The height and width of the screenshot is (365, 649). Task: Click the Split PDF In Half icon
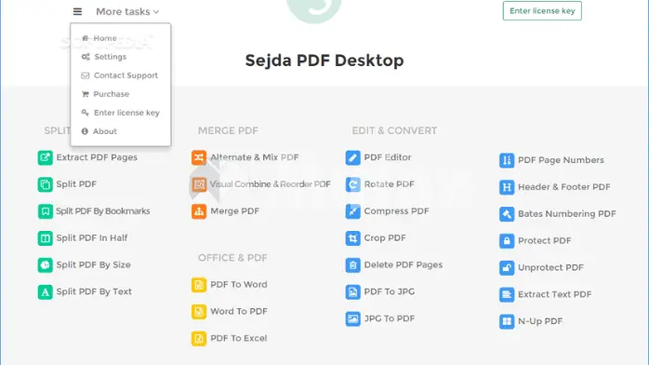46,238
